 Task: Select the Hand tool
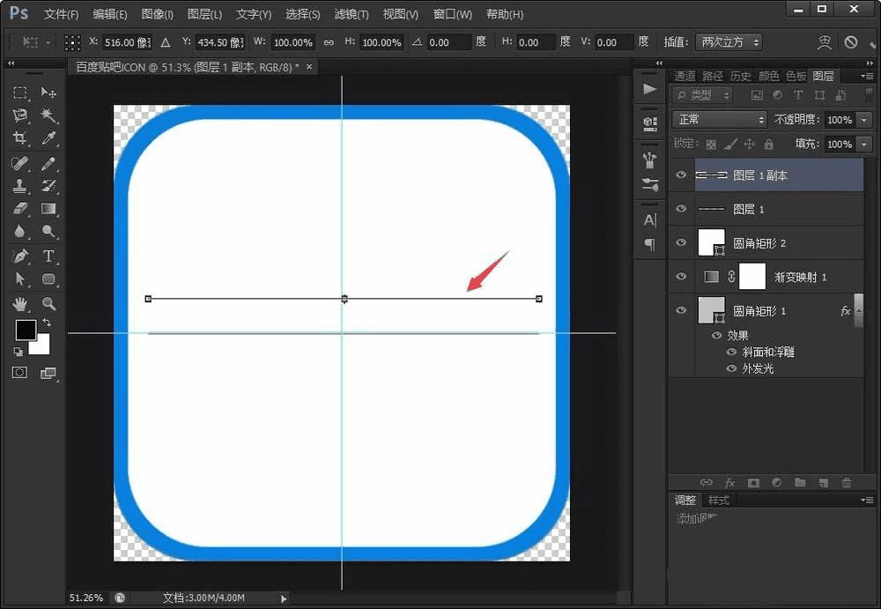pos(20,303)
